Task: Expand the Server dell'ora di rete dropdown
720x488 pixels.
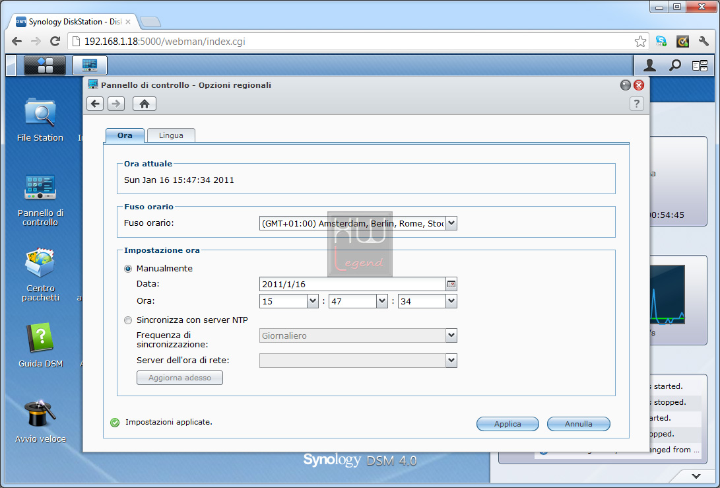Action: 451,361
